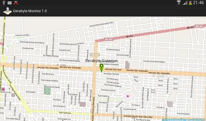Tap the USB connection status icon
Screen dimensions: 206x121
[3, 3]
